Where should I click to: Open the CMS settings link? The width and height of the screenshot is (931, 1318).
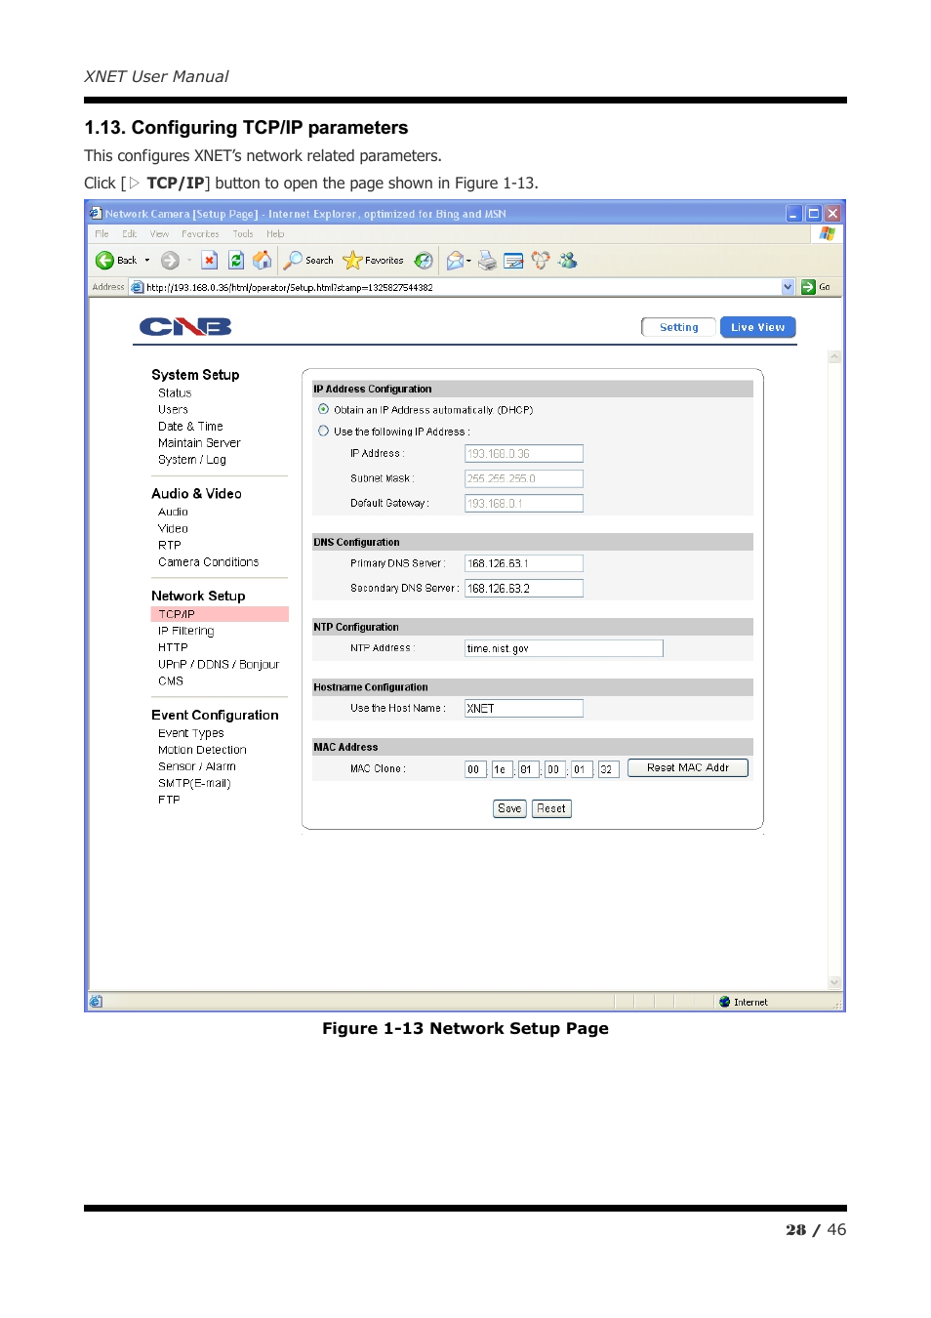point(171,681)
